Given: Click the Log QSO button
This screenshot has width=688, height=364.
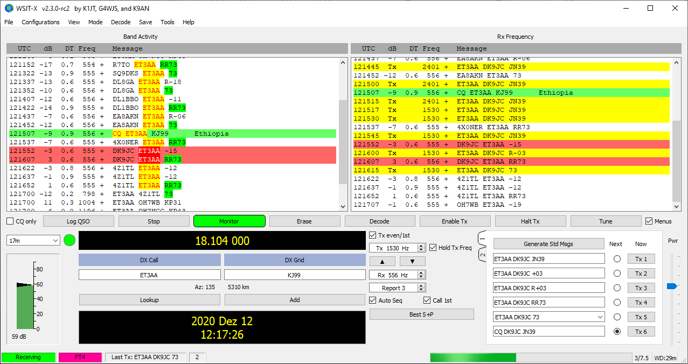Looking at the screenshot, I should pyautogui.click(x=79, y=221).
